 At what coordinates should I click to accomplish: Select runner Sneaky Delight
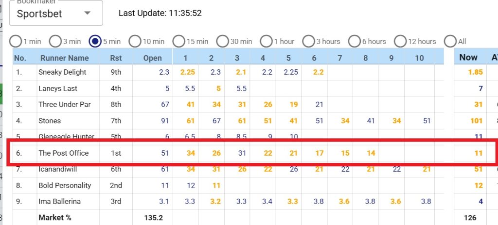(62, 72)
